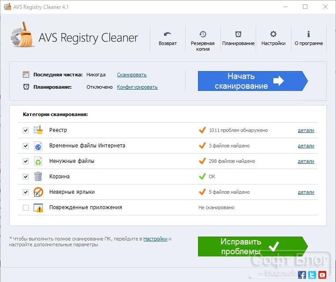Uncheck Временные файлы Интернета checkbox

26,146
